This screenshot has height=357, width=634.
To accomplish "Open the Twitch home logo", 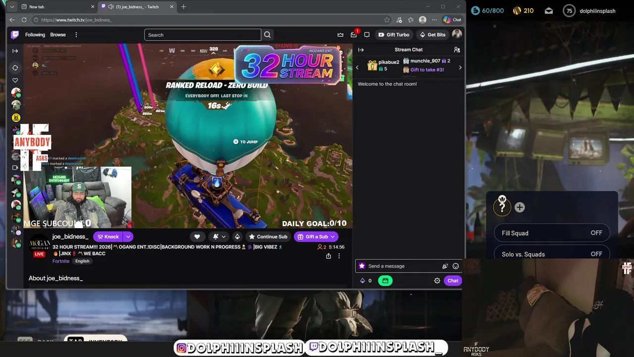I will pos(15,35).
